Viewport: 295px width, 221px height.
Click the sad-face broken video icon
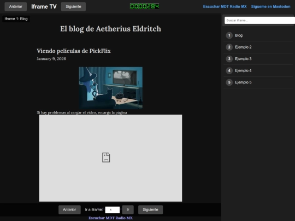click(x=106, y=158)
